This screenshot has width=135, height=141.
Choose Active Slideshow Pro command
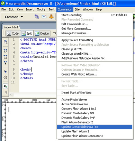(x=94, y=104)
